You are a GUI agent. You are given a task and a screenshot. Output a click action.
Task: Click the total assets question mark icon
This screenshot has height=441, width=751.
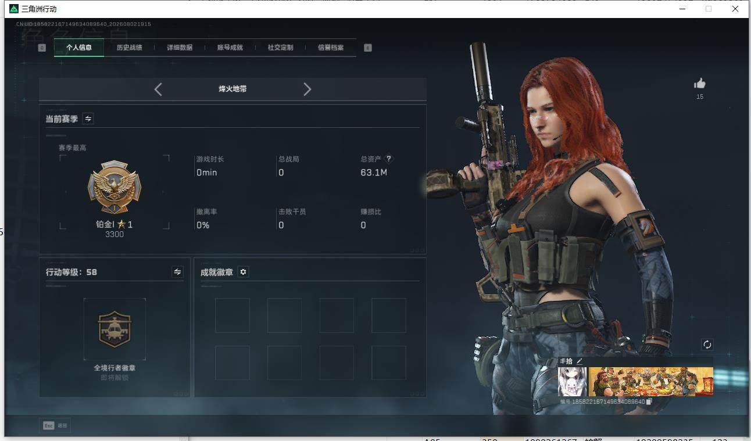[x=389, y=159]
